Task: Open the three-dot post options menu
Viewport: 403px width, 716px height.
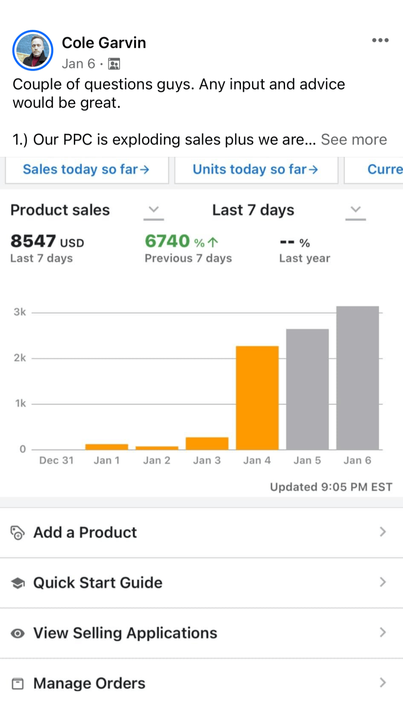Action: (380, 40)
